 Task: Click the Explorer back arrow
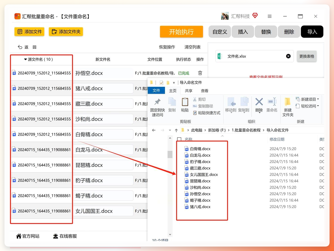point(154,130)
